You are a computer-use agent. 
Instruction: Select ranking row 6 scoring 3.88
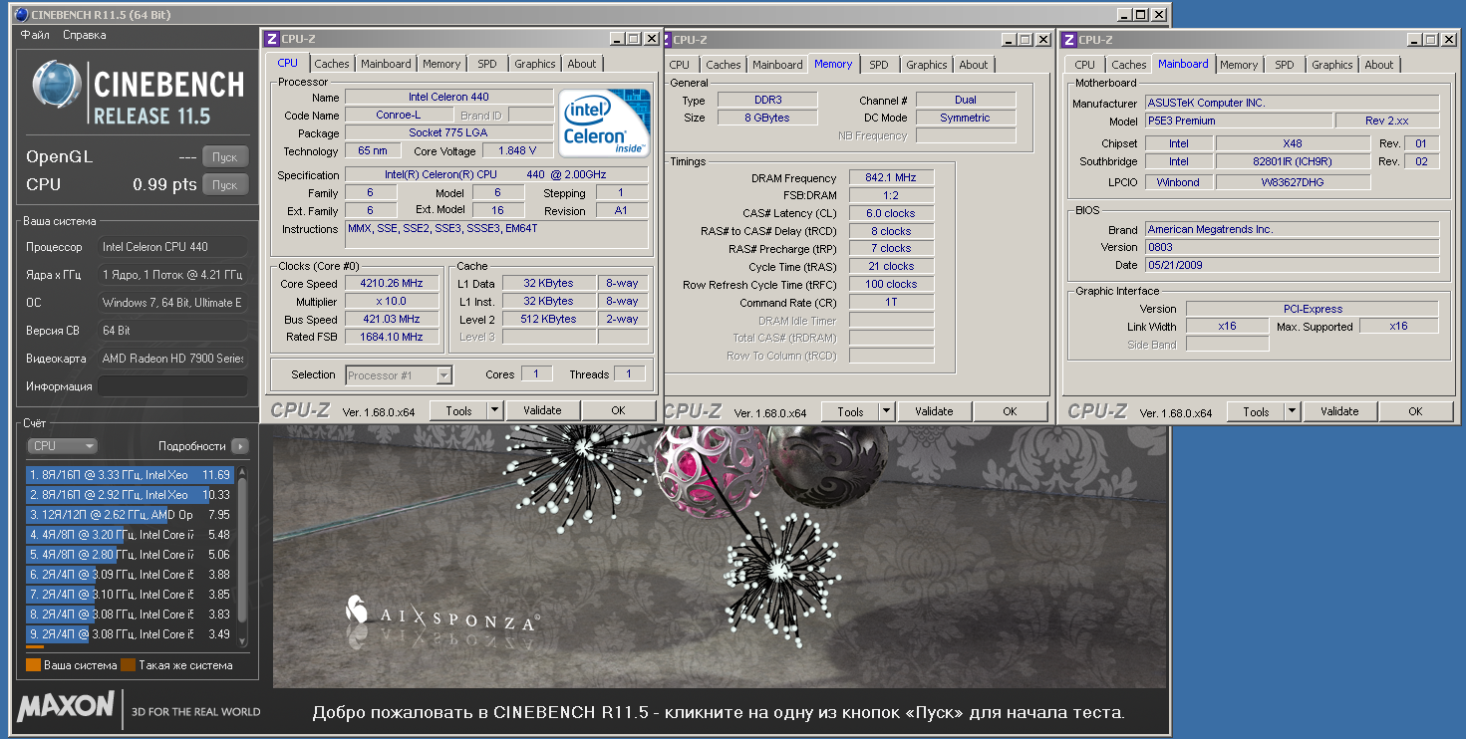(130, 575)
